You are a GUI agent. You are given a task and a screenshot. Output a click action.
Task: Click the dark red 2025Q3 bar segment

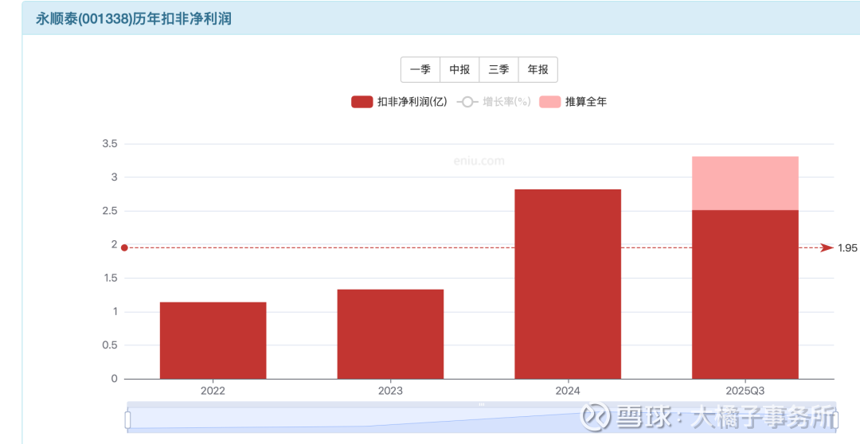[745, 294]
